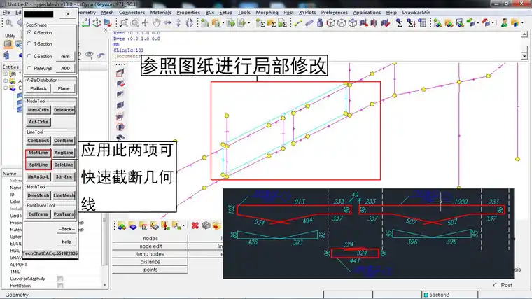Click the calculator icon in top toolbar
The height and width of the screenshot is (299, 532).
421,22
